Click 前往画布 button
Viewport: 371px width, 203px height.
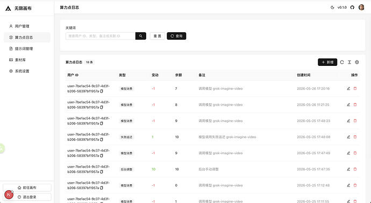(27, 187)
